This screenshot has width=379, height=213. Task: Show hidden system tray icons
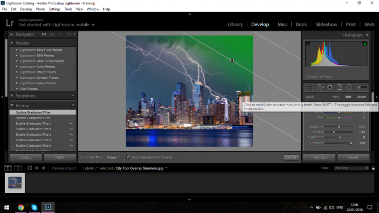tap(312, 208)
